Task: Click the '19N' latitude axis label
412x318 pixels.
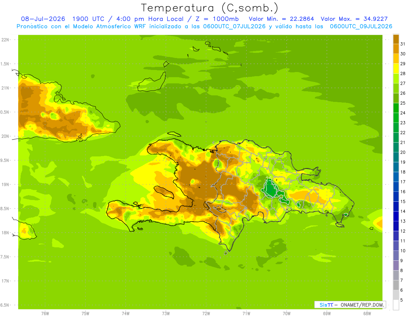Action: tap(5, 185)
